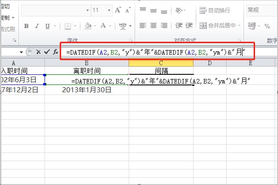
Task: Apply fill color paint bucket
Action: tap(88, 26)
